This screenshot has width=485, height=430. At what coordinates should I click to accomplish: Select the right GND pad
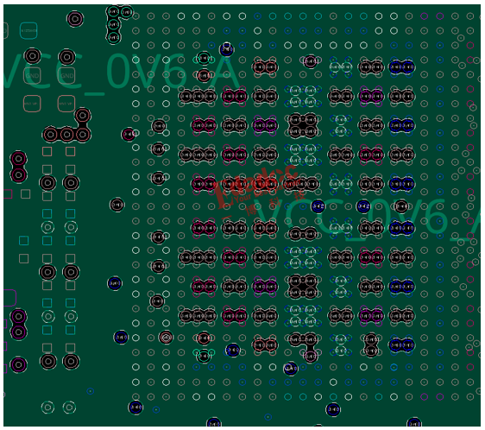coord(66,75)
